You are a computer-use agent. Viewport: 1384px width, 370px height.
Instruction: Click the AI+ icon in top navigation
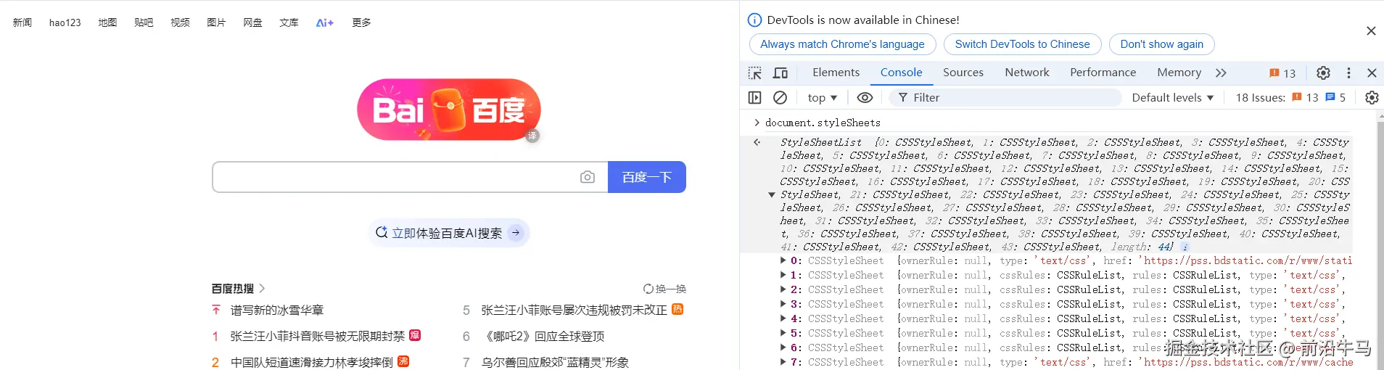point(325,22)
